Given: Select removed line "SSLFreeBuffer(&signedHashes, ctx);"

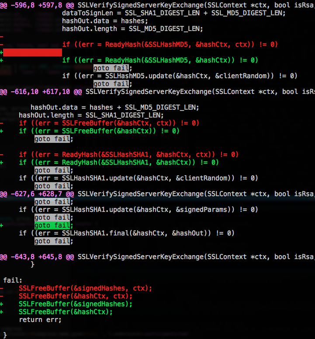Looking at the screenshot, I should click(85, 288).
